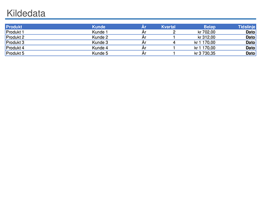Select the Kunde column header
261x201 pixels.
tap(99, 27)
